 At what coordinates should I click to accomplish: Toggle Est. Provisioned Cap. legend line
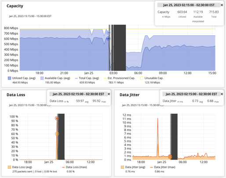pos(105,78)
